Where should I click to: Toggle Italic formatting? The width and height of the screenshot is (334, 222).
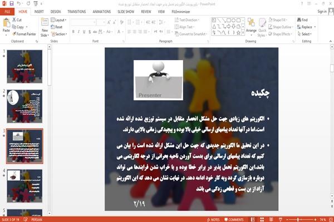[x=78, y=32]
